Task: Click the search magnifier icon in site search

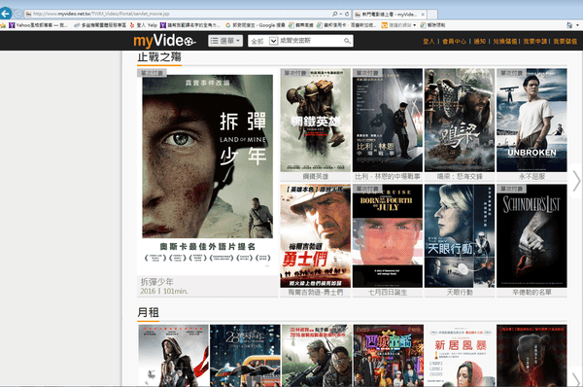Action: (x=347, y=41)
